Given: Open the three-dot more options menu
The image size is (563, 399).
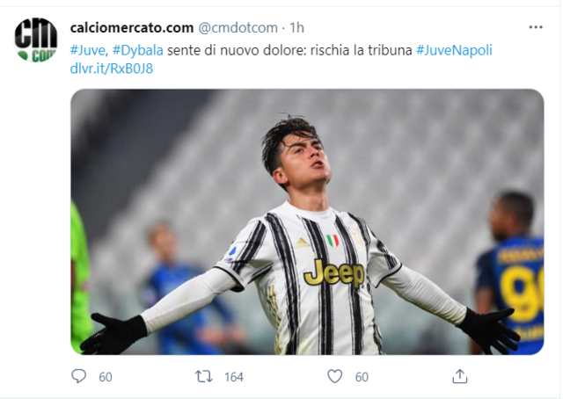Looking at the screenshot, I should pyautogui.click(x=536, y=27).
